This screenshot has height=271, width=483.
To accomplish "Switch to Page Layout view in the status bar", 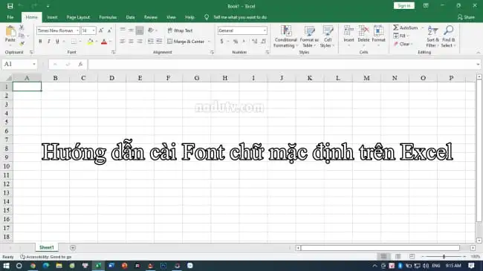I will click(x=398, y=256).
